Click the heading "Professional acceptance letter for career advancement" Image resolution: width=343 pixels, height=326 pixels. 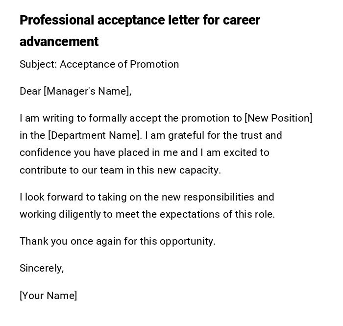click(x=140, y=21)
